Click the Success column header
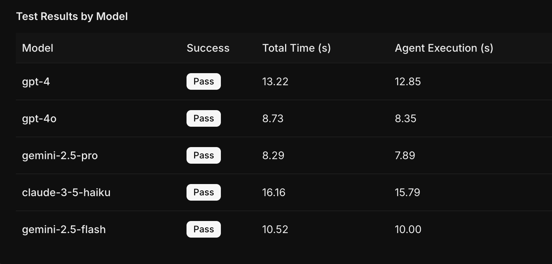The width and height of the screenshot is (552, 264). click(208, 48)
